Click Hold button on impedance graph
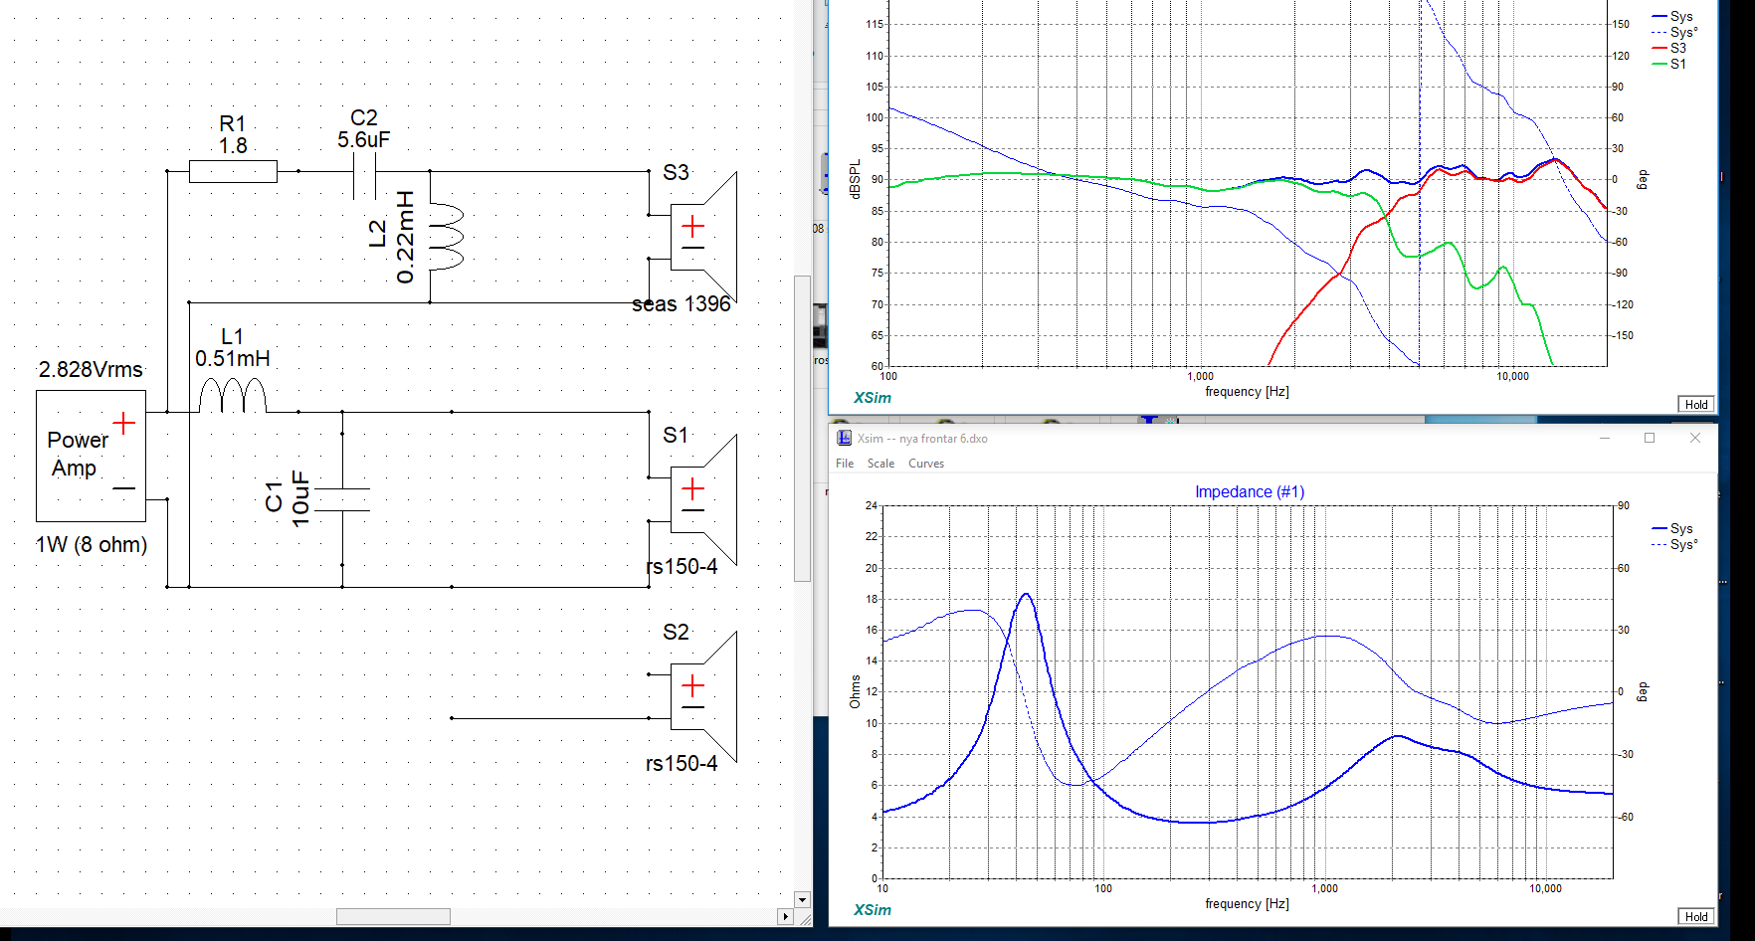Screen dimensions: 1755x941 (x=1696, y=916)
